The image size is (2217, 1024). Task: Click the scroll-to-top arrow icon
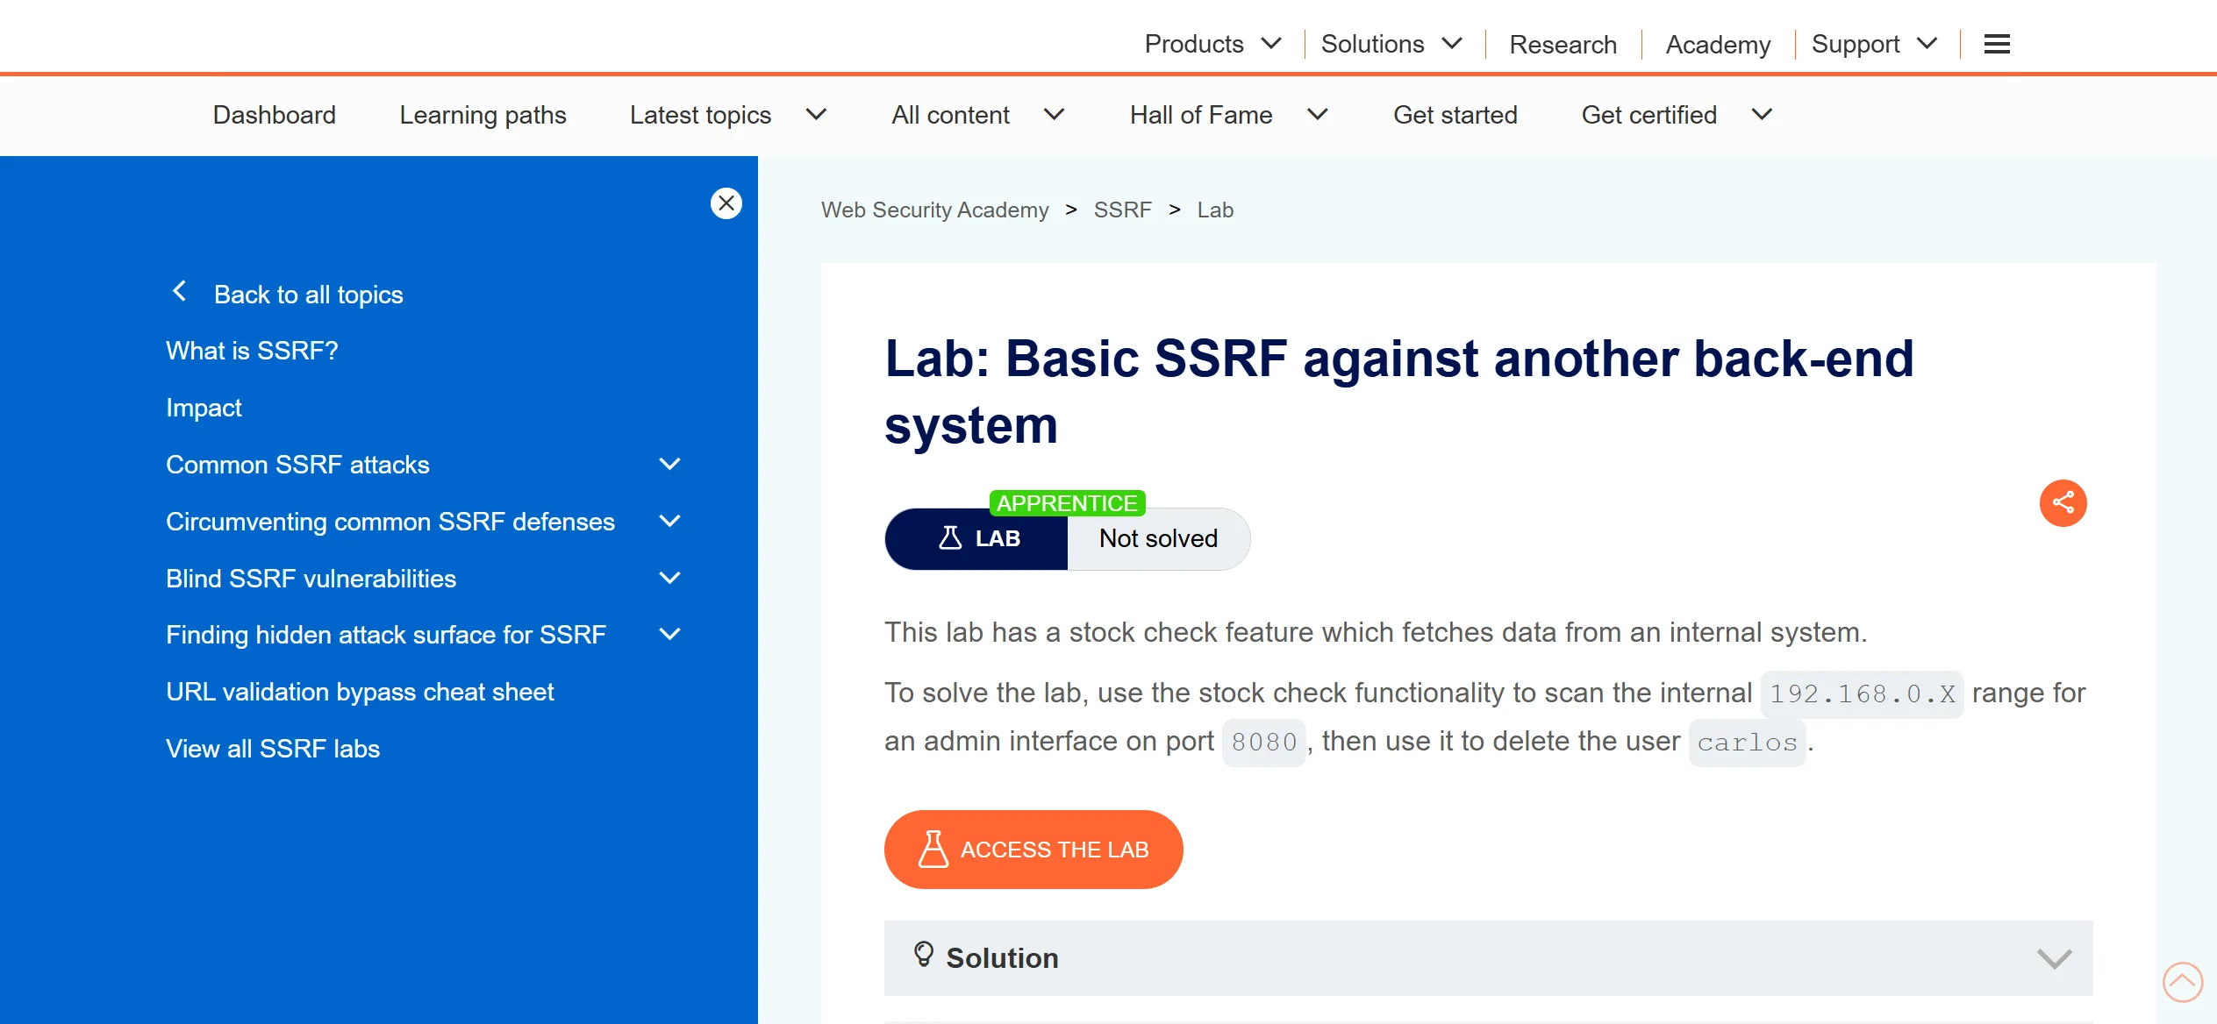click(2182, 981)
